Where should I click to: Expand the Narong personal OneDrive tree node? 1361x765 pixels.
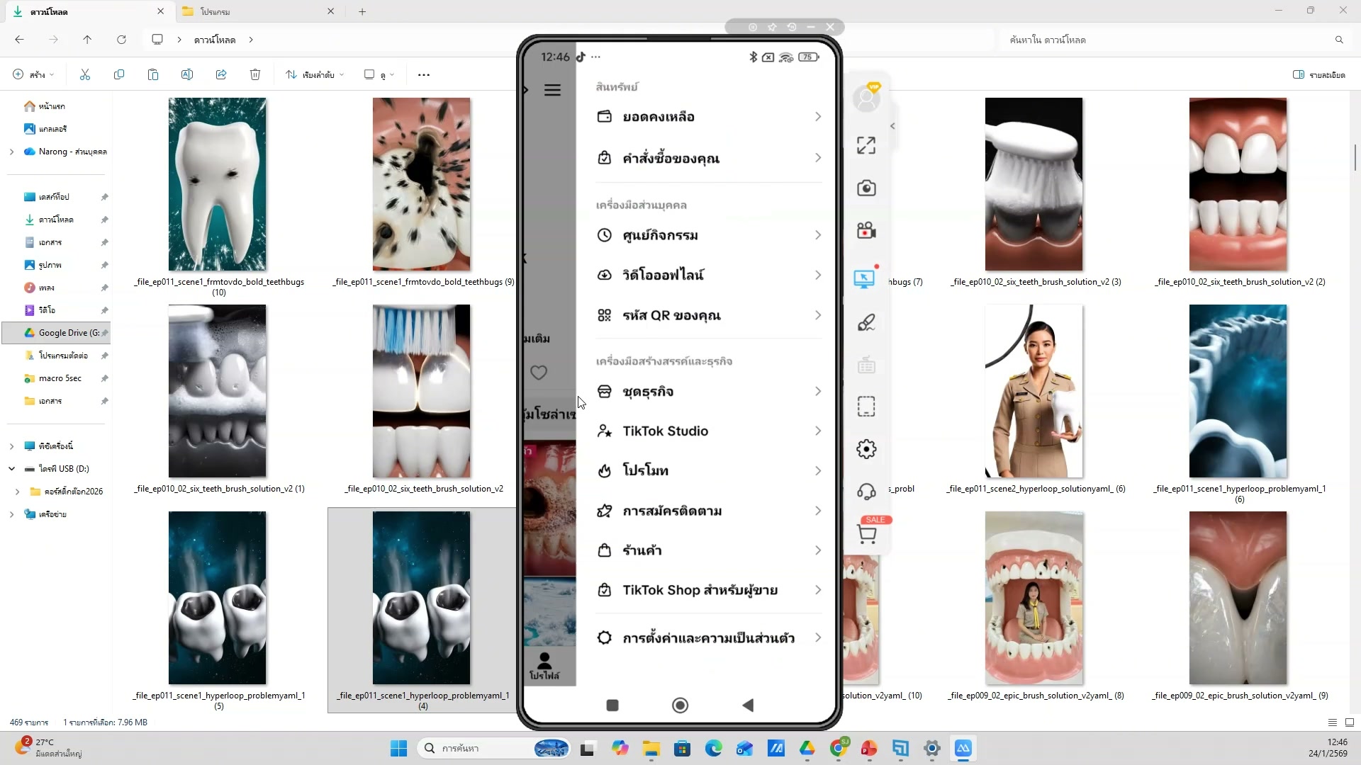click(x=11, y=152)
